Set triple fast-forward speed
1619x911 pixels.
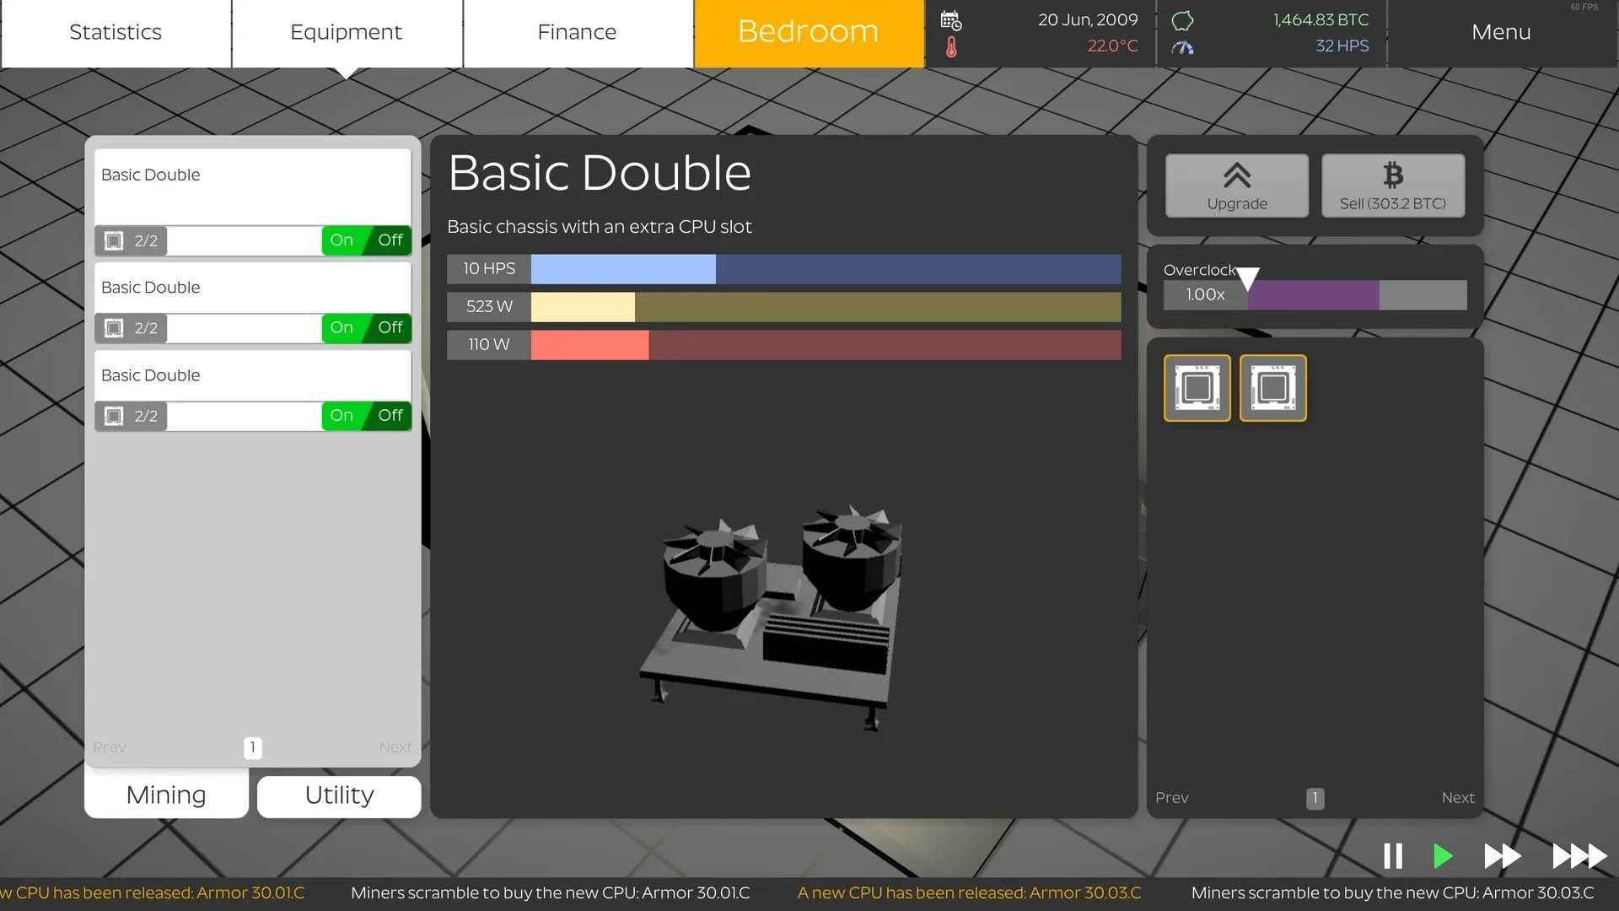click(1579, 856)
